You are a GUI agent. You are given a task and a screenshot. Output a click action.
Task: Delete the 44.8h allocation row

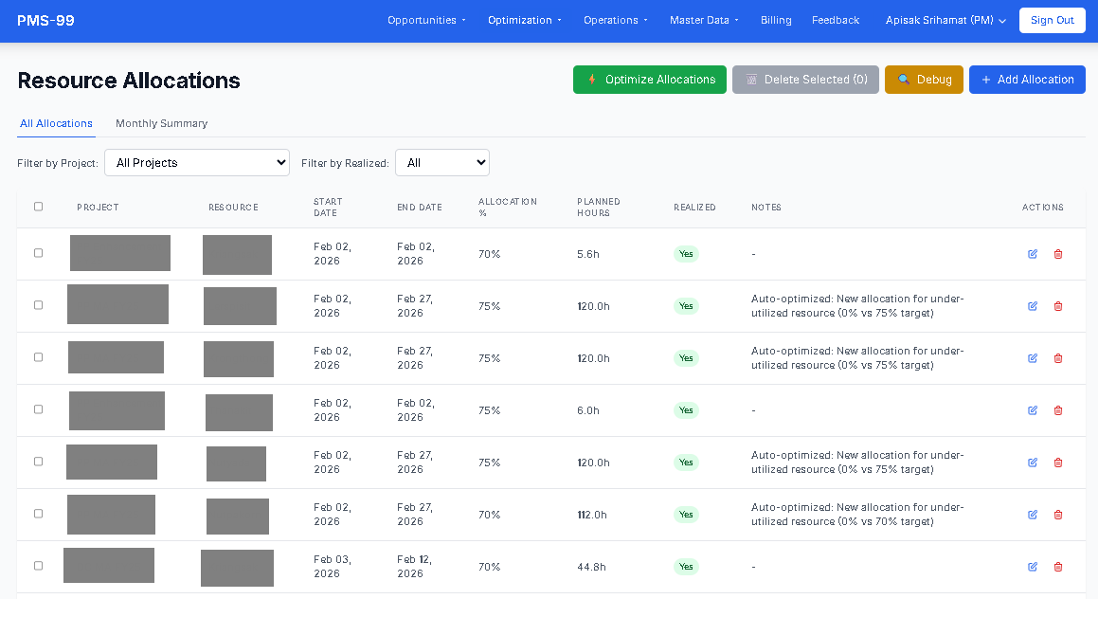click(1058, 567)
